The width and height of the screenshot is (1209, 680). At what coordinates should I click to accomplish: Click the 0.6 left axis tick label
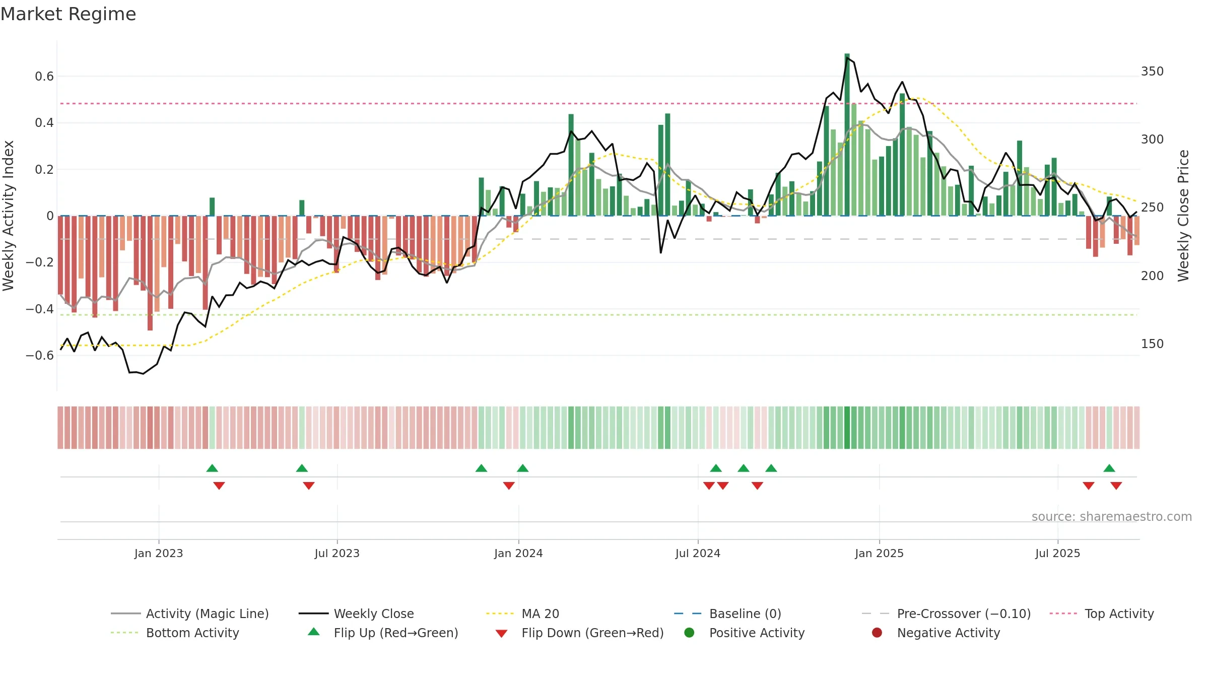point(44,77)
